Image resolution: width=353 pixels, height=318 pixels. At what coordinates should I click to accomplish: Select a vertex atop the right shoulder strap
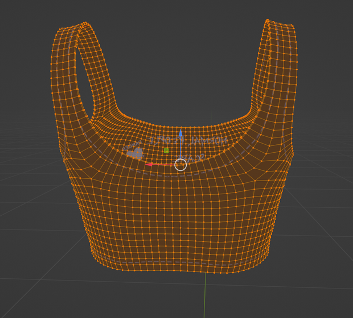(268, 20)
